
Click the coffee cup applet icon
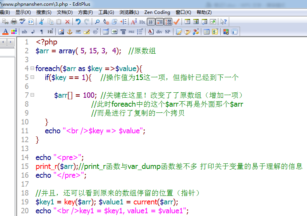[x=187, y=32]
